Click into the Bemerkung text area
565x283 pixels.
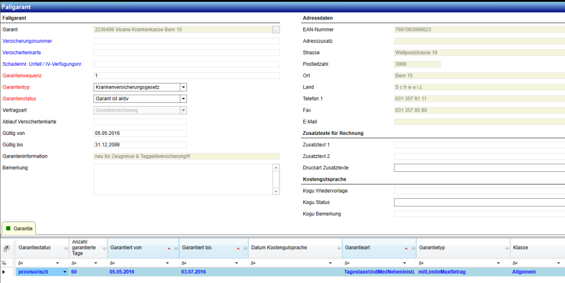tap(182, 179)
